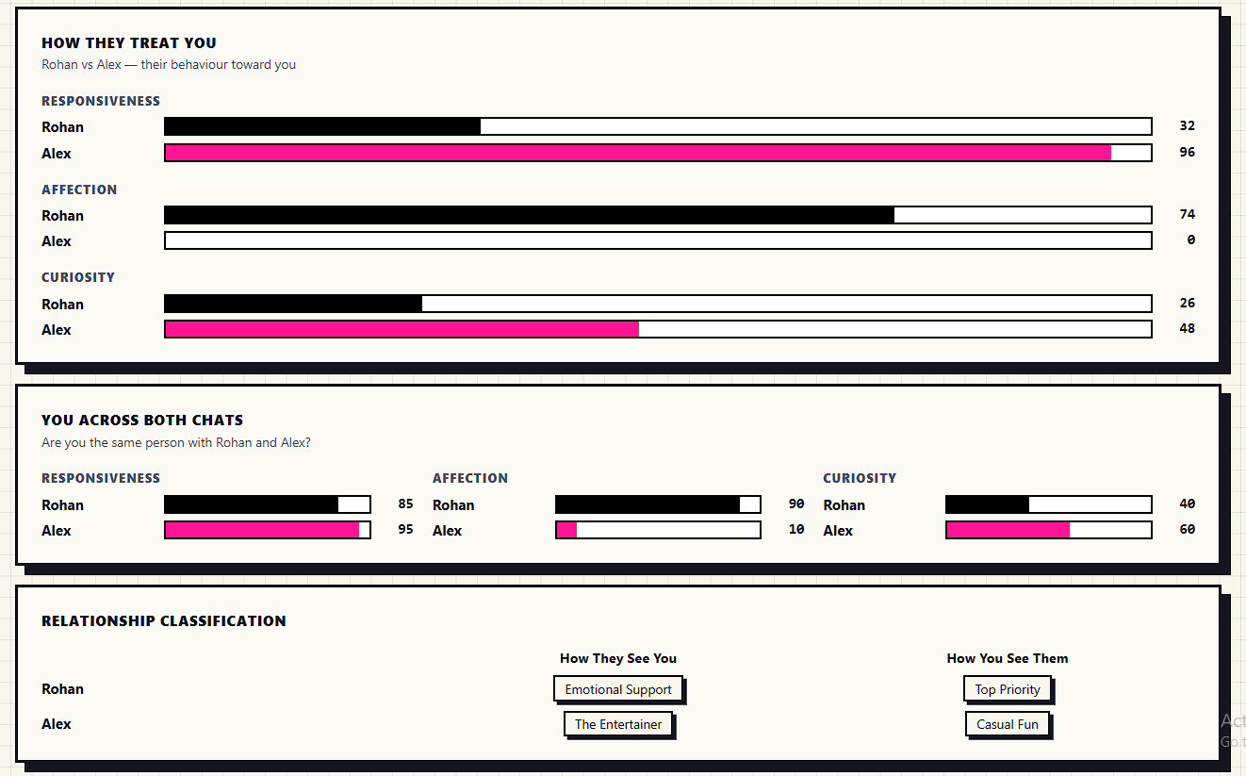Image resolution: width=1246 pixels, height=776 pixels.
Task: Select Alex's pink Curiosity bar showing 48
Action: 658,328
